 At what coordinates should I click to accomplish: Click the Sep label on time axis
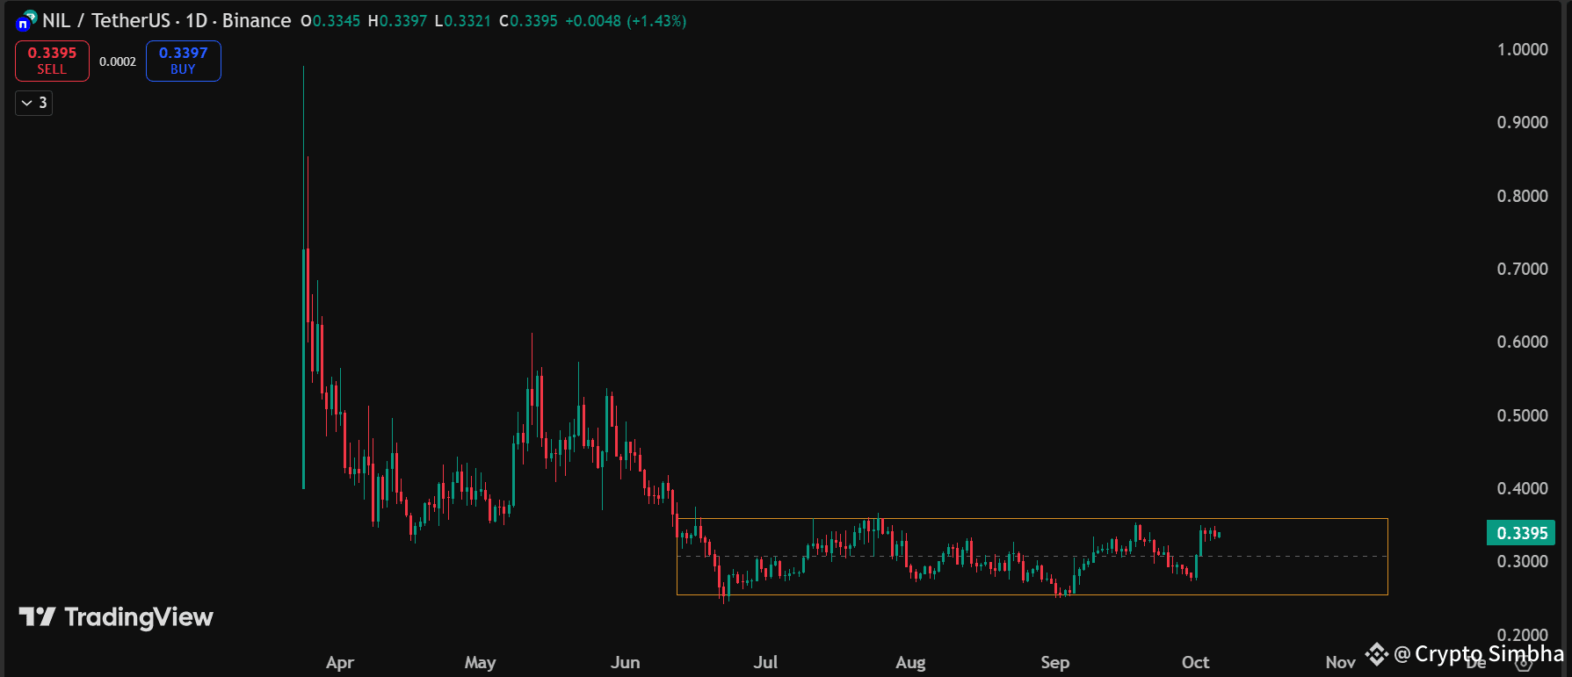pyautogui.click(x=1054, y=662)
